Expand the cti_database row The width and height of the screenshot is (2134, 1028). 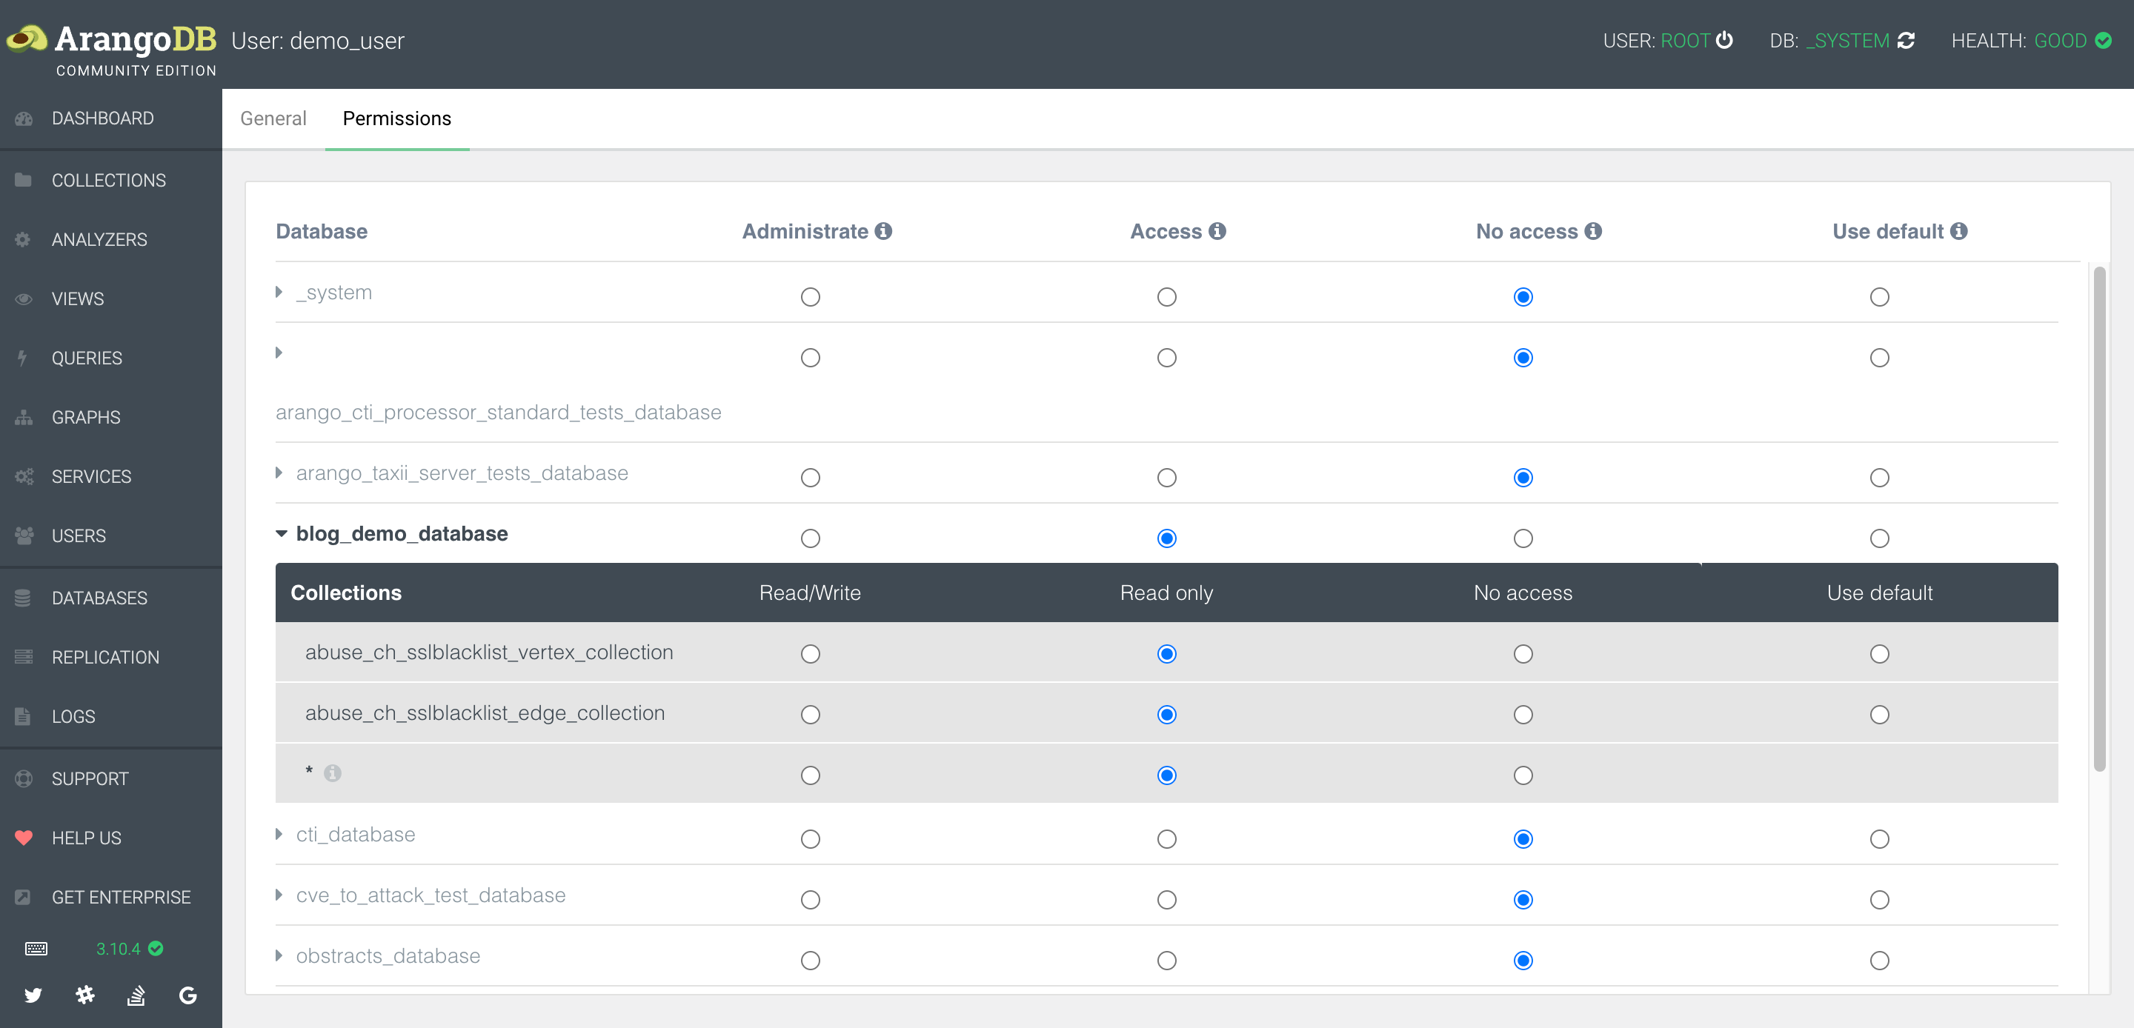pos(280,833)
